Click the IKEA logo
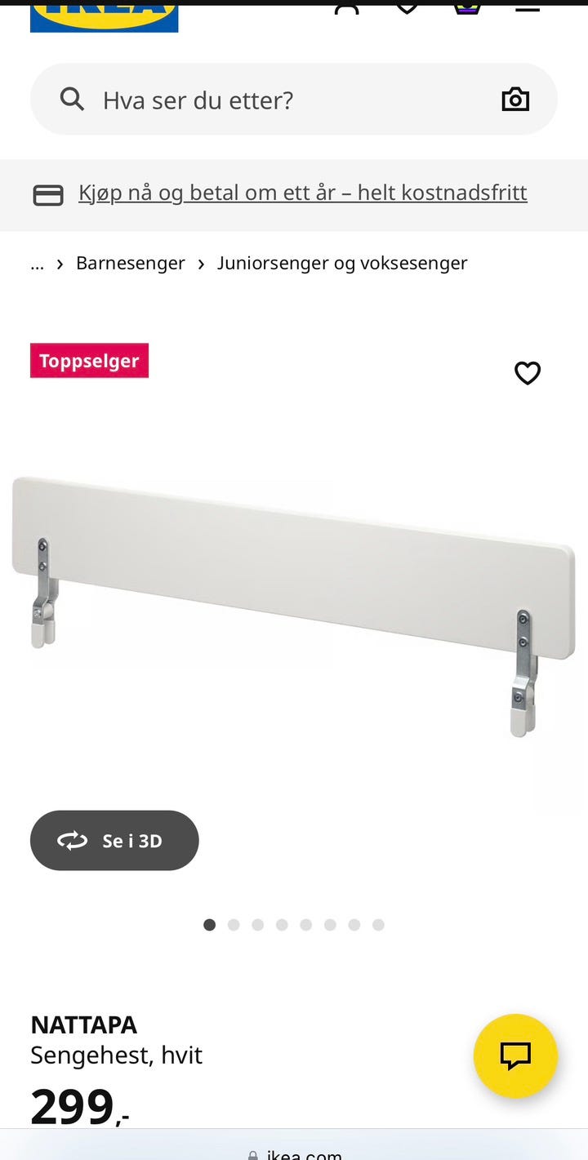Image resolution: width=588 pixels, height=1160 pixels. click(104, 18)
